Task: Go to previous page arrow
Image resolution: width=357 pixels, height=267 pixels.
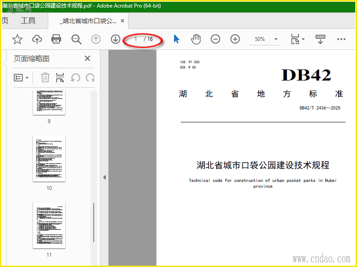Action: (x=96, y=39)
